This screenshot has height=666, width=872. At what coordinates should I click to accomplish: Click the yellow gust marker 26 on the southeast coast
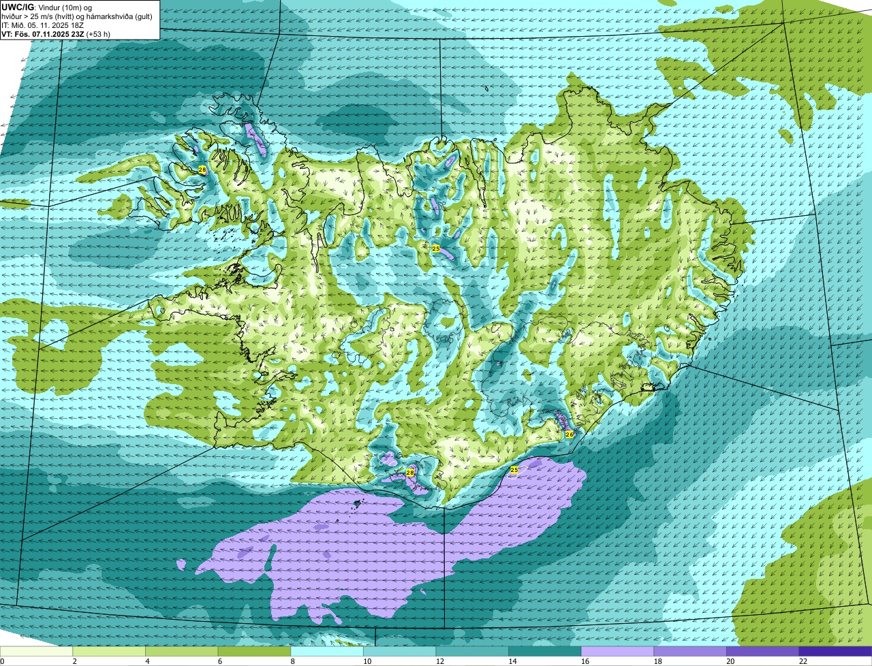(x=570, y=434)
